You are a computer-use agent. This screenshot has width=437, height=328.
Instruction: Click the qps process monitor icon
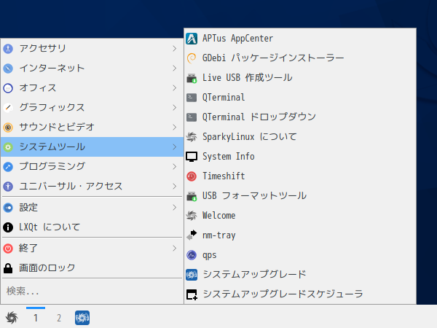192,255
